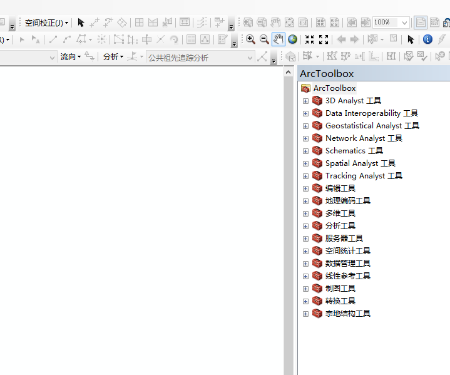
Task: Toggle layout view page button
Action: pyautogui.click(x=421, y=23)
